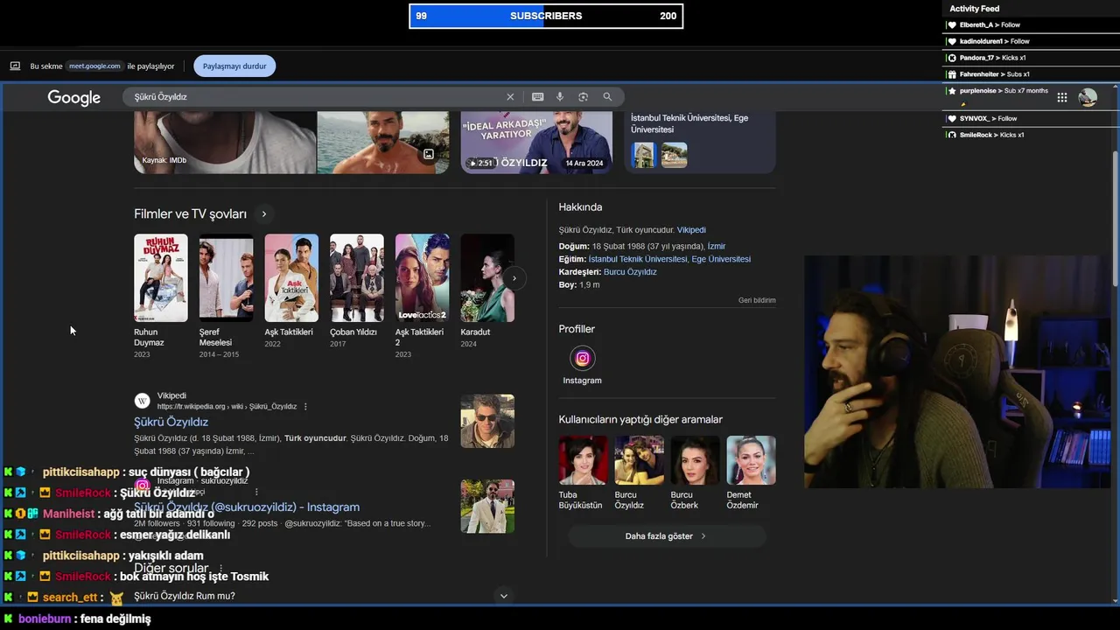Click the page vertical scrollbar
The width and height of the screenshot is (1120, 630).
[x=1115, y=219]
